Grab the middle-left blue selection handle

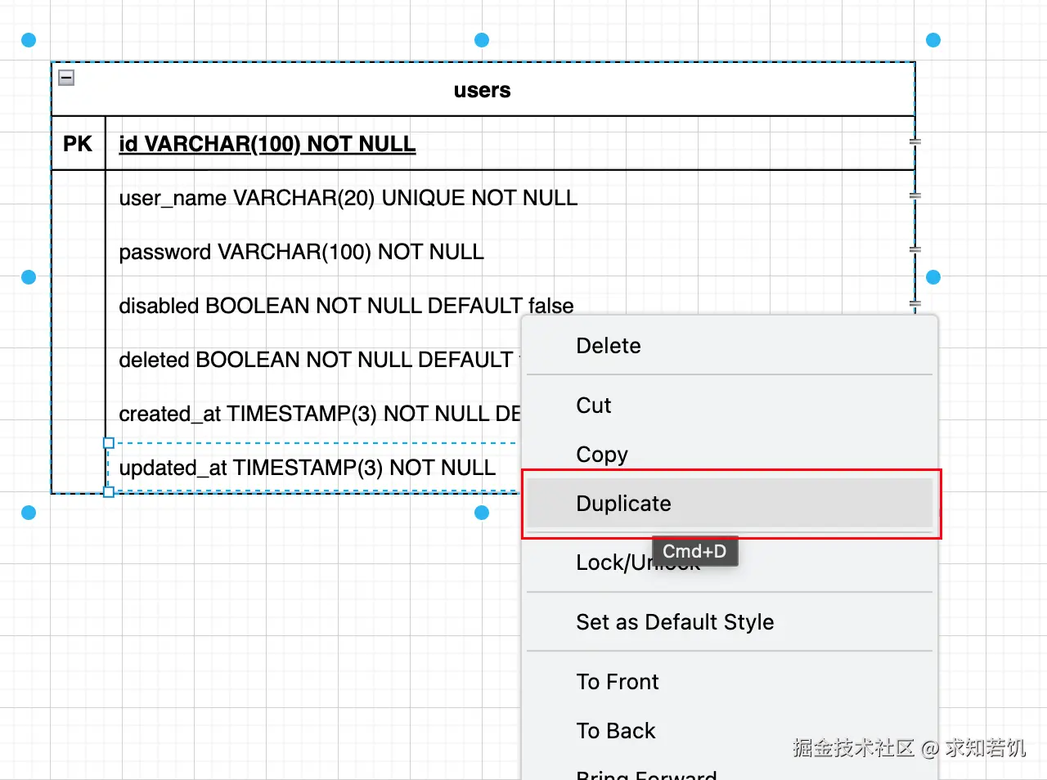pos(29,277)
